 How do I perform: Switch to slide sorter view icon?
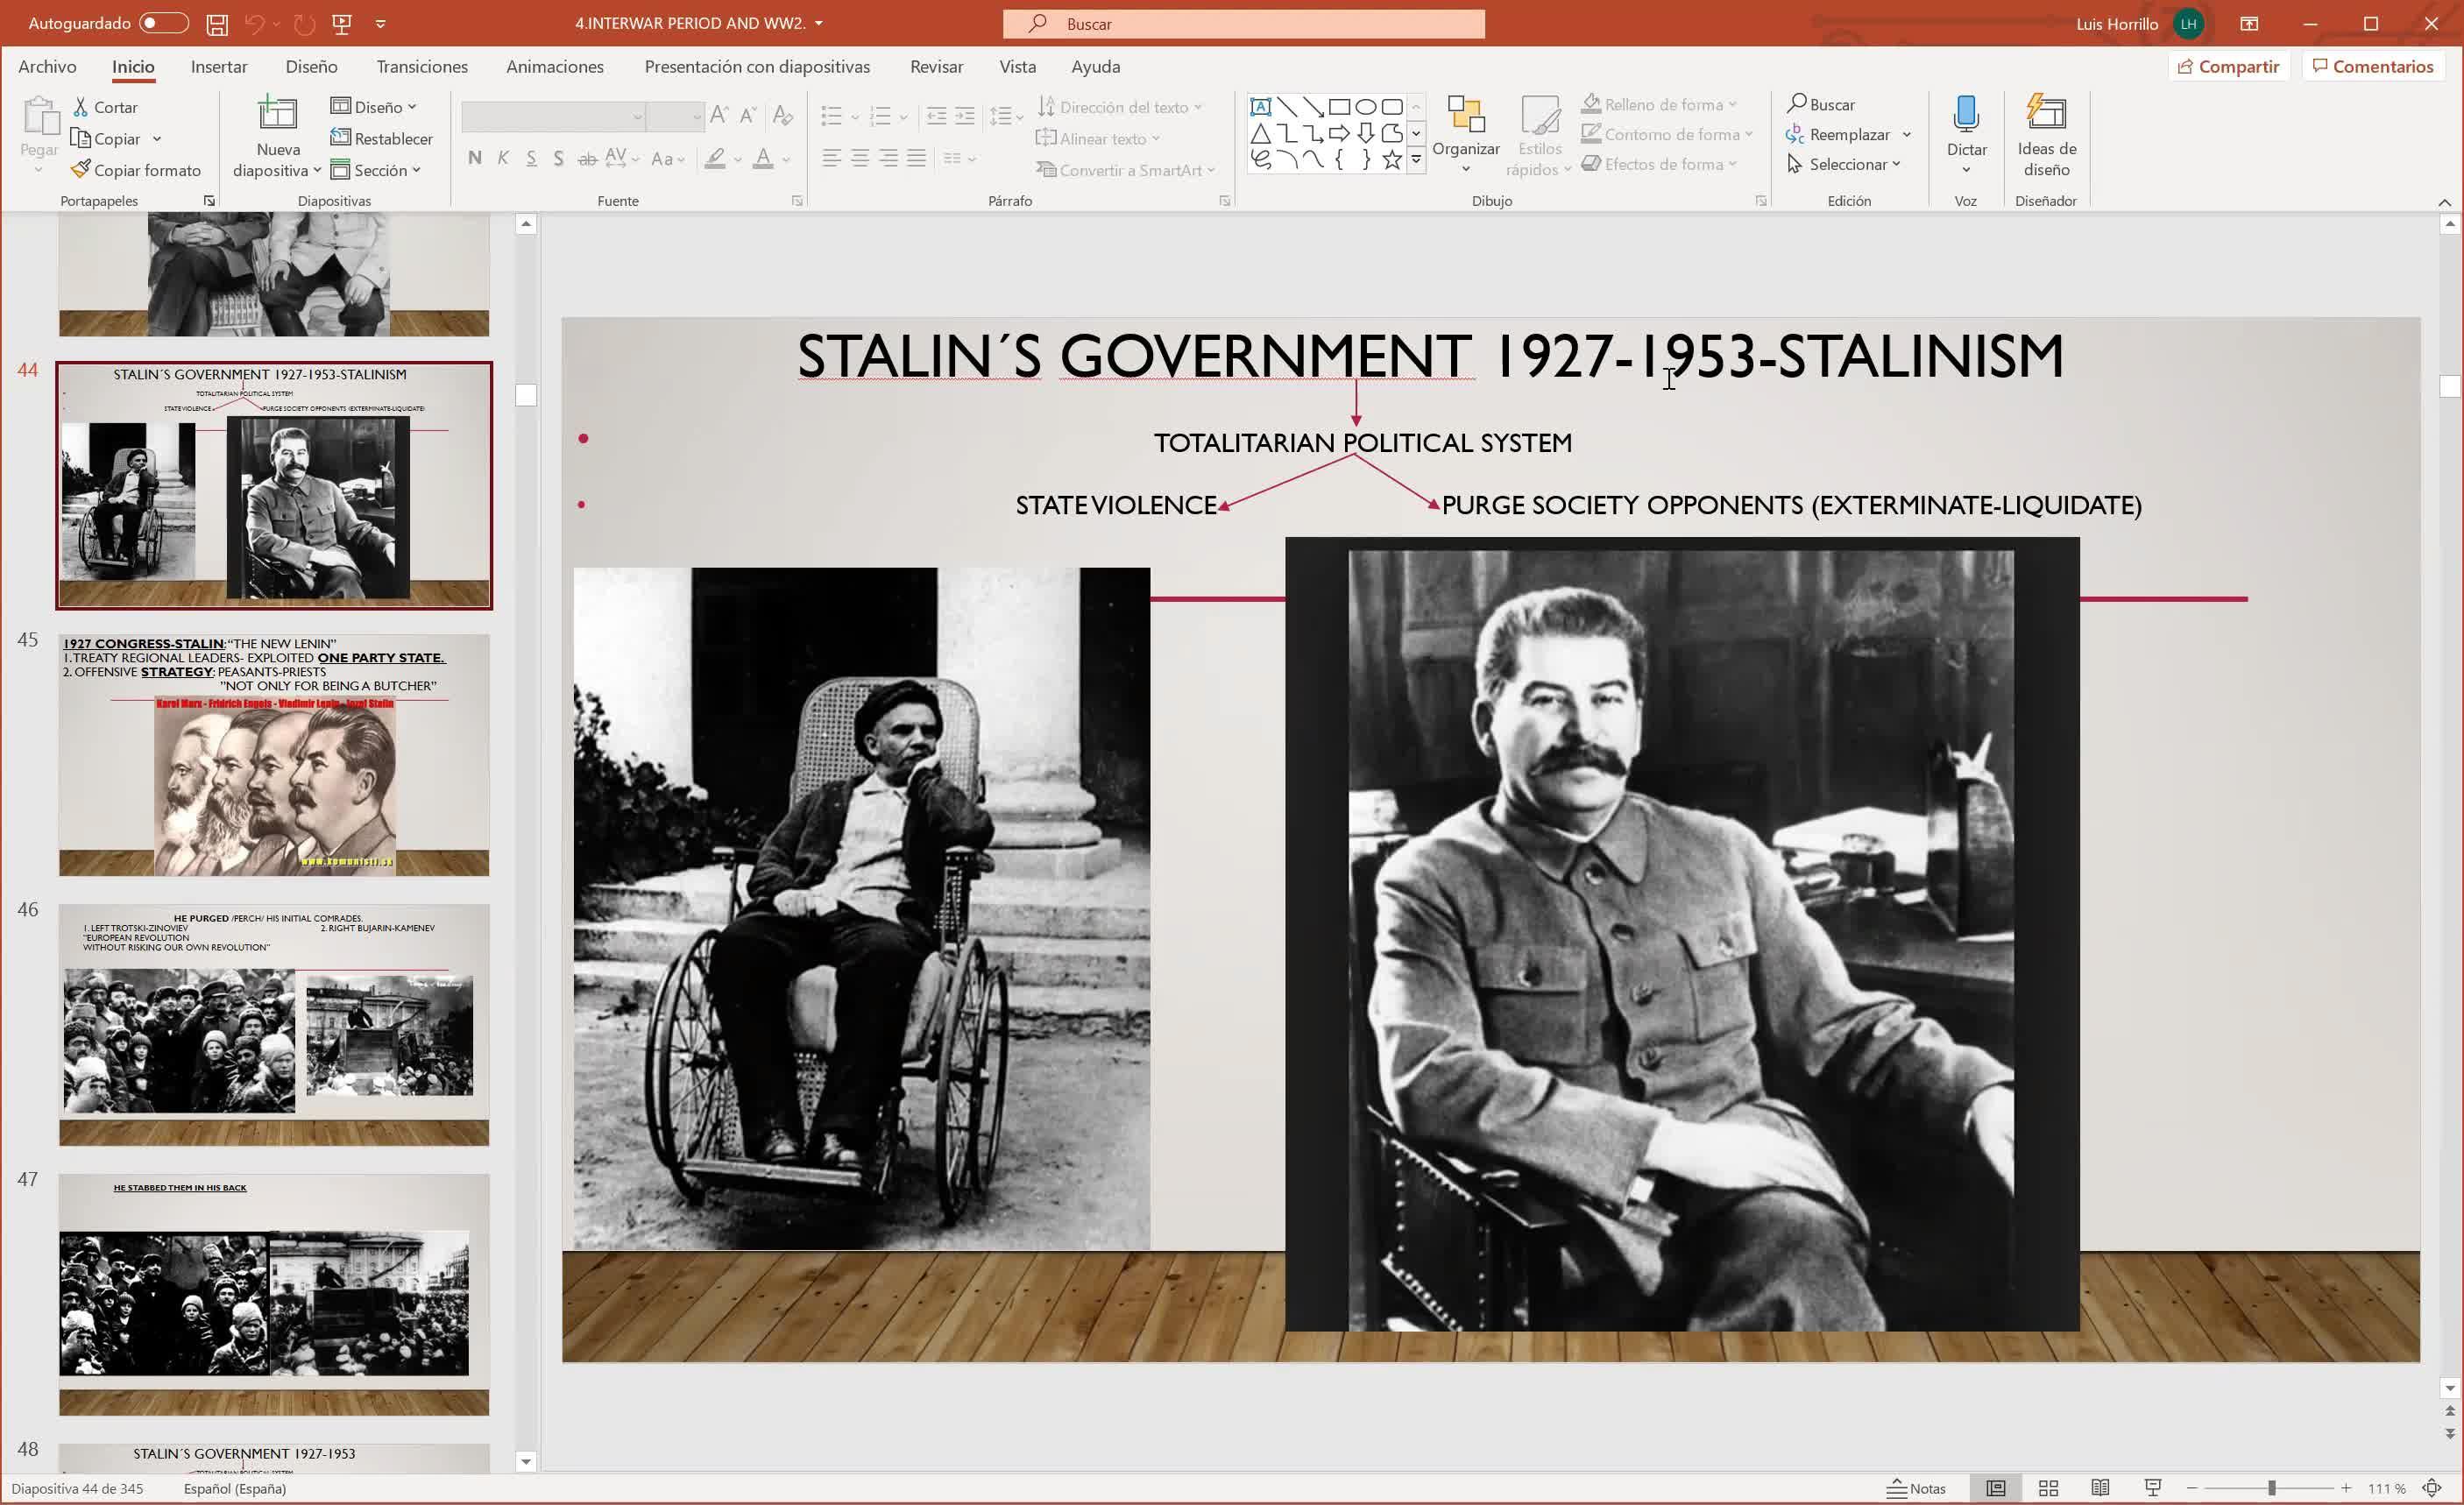(x=2048, y=1488)
